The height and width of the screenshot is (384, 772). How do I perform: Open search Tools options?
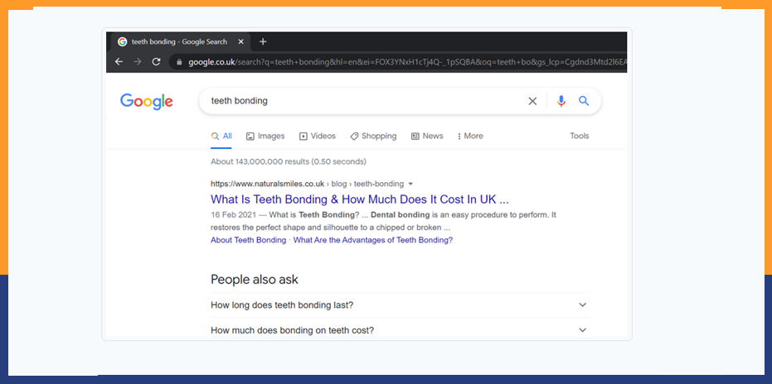(x=580, y=137)
